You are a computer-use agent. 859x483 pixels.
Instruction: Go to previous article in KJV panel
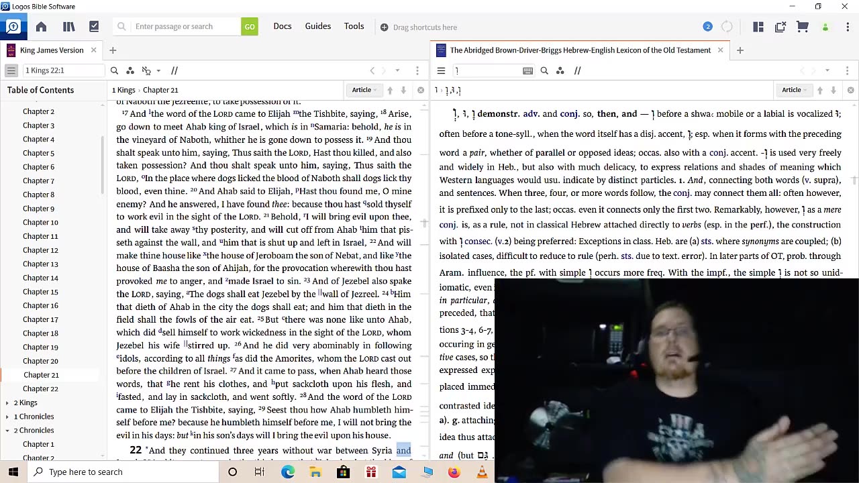pos(390,90)
